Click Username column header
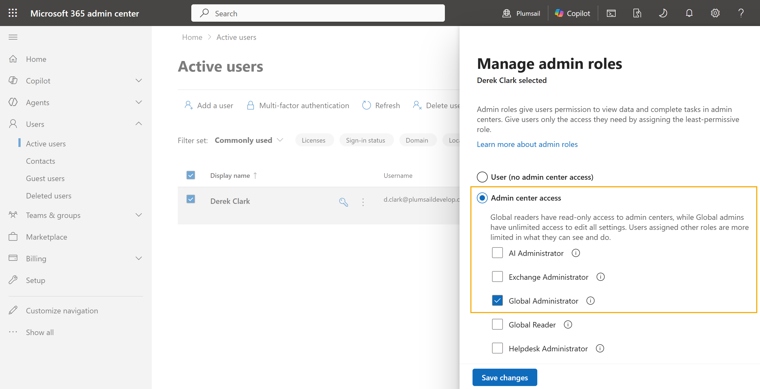This screenshot has width=760, height=389. [x=398, y=176]
